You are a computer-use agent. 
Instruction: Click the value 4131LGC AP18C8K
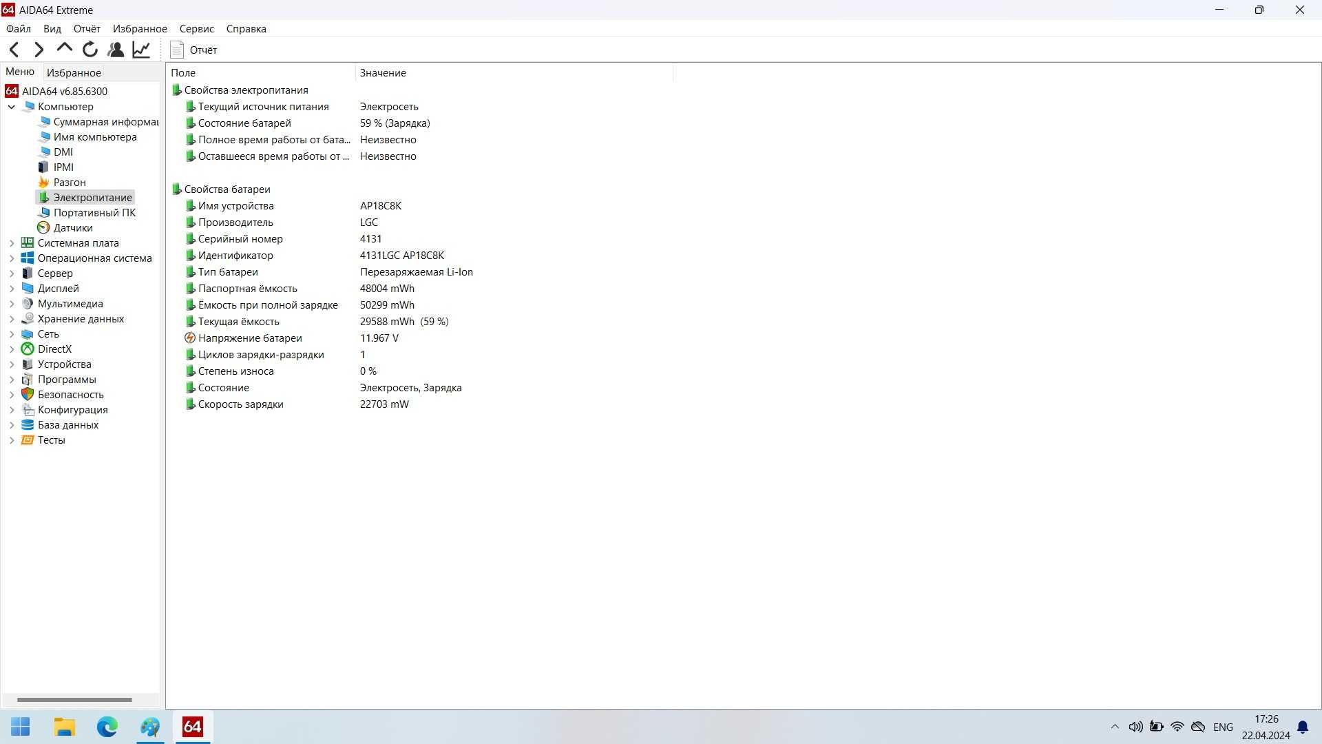(402, 256)
